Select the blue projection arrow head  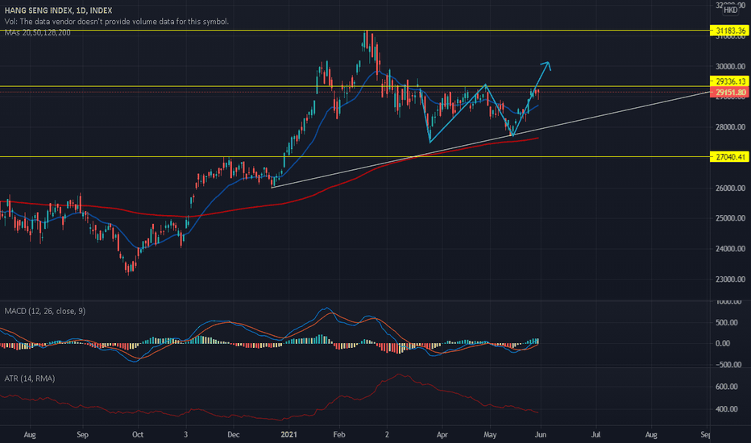click(x=546, y=65)
